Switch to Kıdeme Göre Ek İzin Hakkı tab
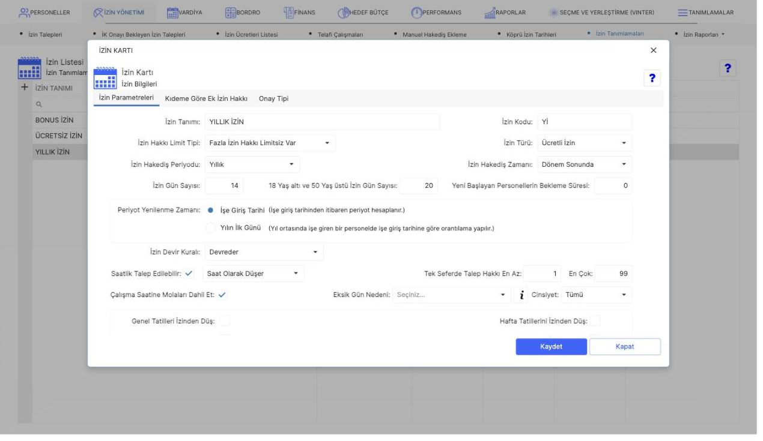 [206, 98]
